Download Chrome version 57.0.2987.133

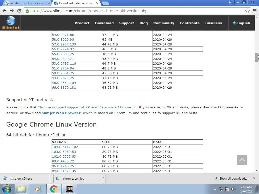64,44
